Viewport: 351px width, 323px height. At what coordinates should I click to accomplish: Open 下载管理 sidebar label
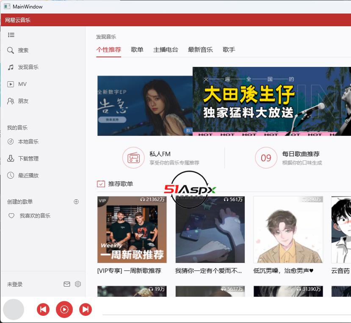(28, 158)
